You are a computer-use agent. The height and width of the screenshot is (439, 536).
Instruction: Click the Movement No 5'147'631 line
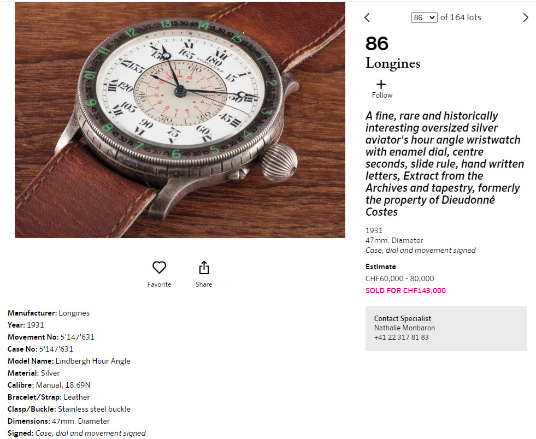click(51, 337)
